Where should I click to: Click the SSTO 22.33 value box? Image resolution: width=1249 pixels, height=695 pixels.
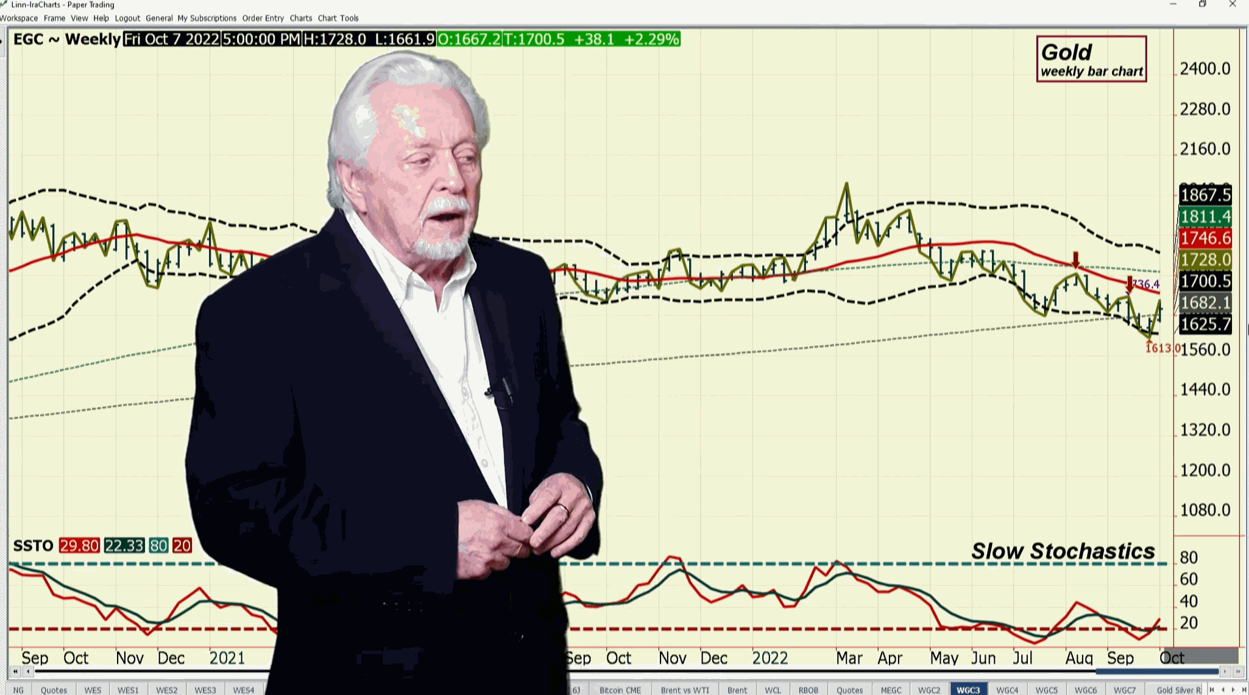pyautogui.click(x=124, y=545)
